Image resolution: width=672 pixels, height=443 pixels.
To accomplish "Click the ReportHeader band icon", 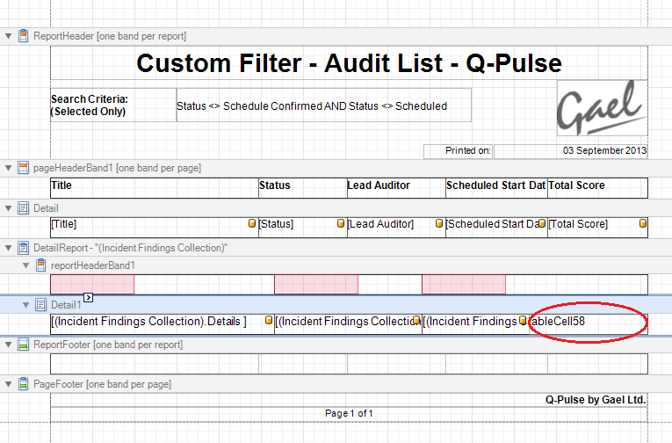I will tap(24, 35).
